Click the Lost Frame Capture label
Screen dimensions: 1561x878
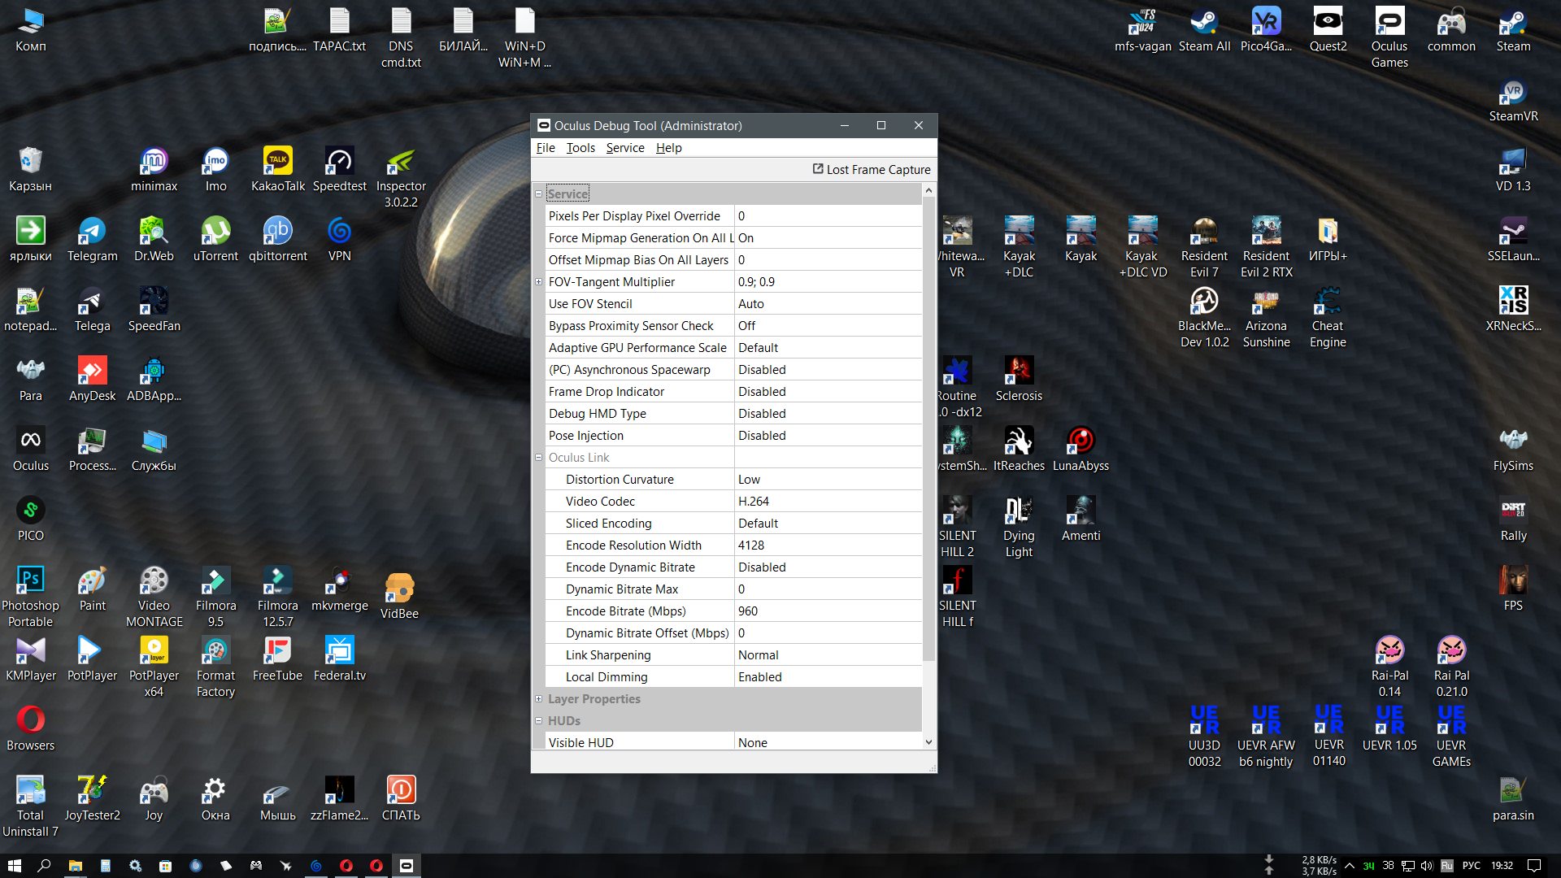(878, 169)
